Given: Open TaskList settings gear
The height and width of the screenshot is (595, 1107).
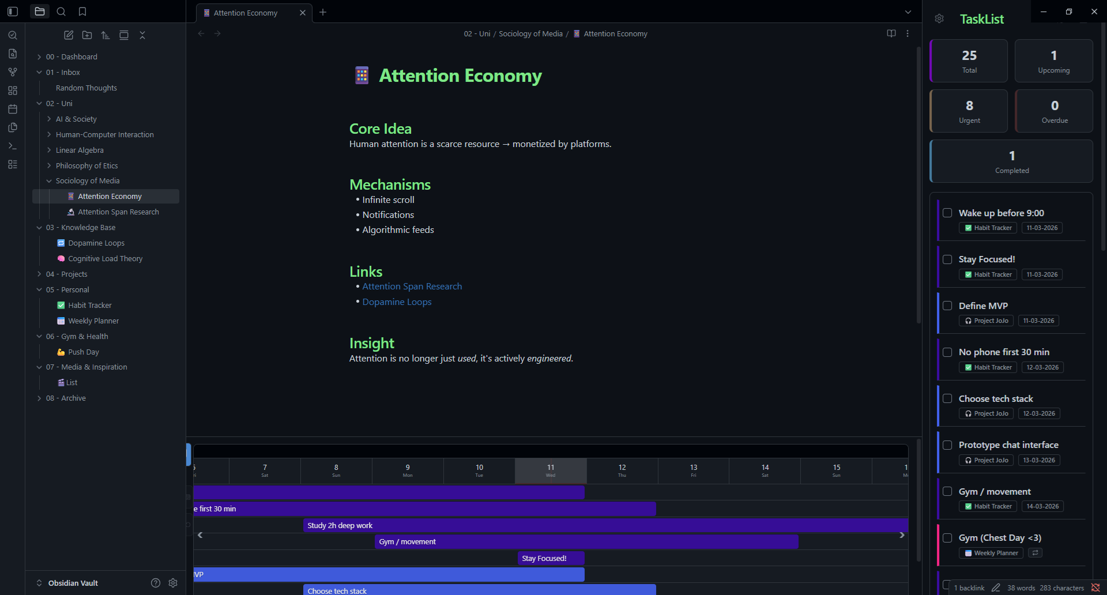Looking at the screenshot, I should pyautogui.click(x=939, y=19).
